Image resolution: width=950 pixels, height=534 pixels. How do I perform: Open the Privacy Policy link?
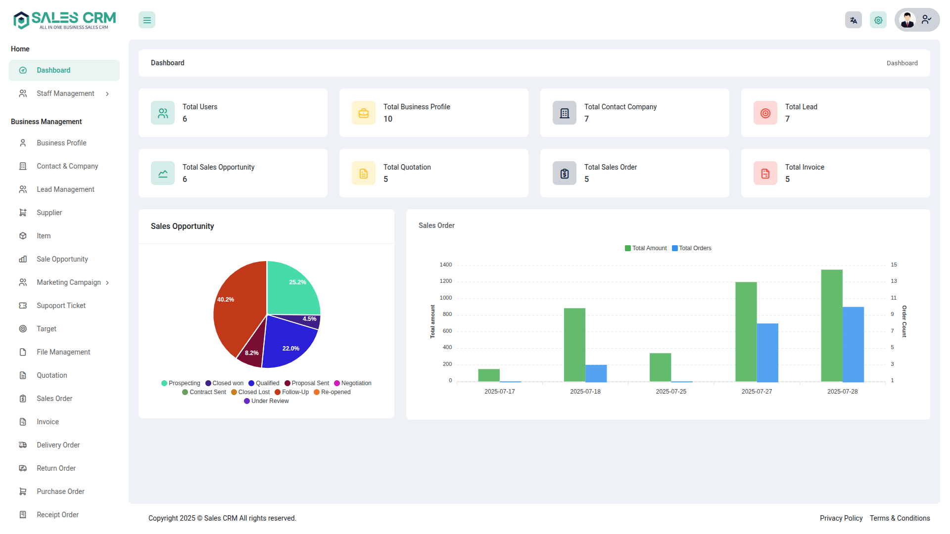[x=841, y=518]
